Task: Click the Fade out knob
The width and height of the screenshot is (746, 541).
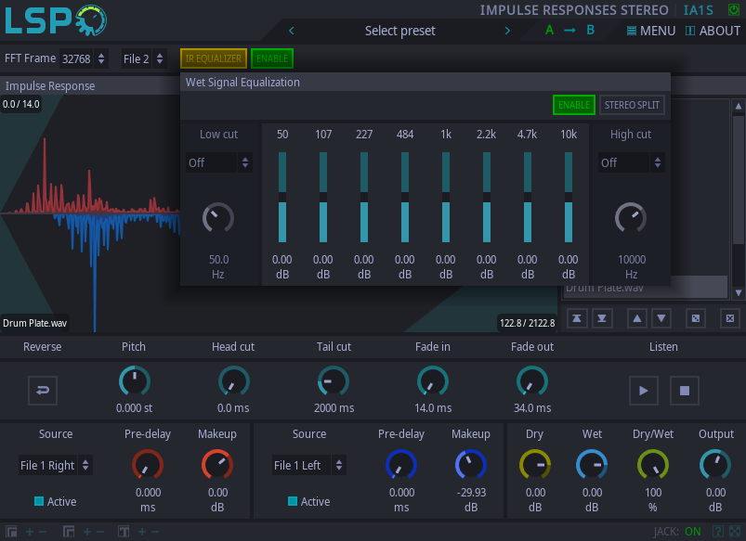Action: point(532,381)
